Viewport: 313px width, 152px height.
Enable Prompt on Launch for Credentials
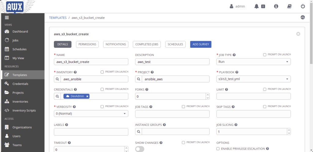click(102, 89)
